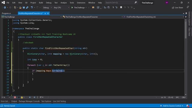
Task: Click the screenshot/camera toolbar icon
Action: [x=98, y=7]
